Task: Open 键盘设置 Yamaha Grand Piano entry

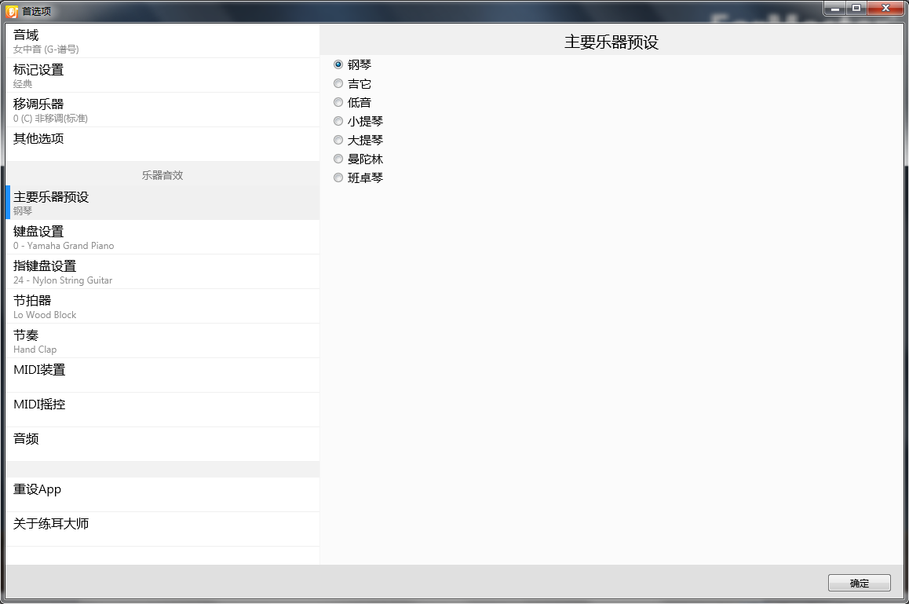Action: (162, 237)
